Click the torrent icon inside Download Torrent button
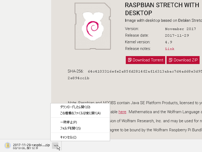 (130, 60)
